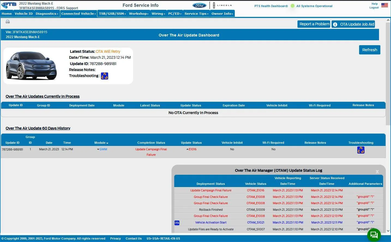391x242 pixels.
Task: Open the Contact Us footer link
Action: click(x=134, y=238)
